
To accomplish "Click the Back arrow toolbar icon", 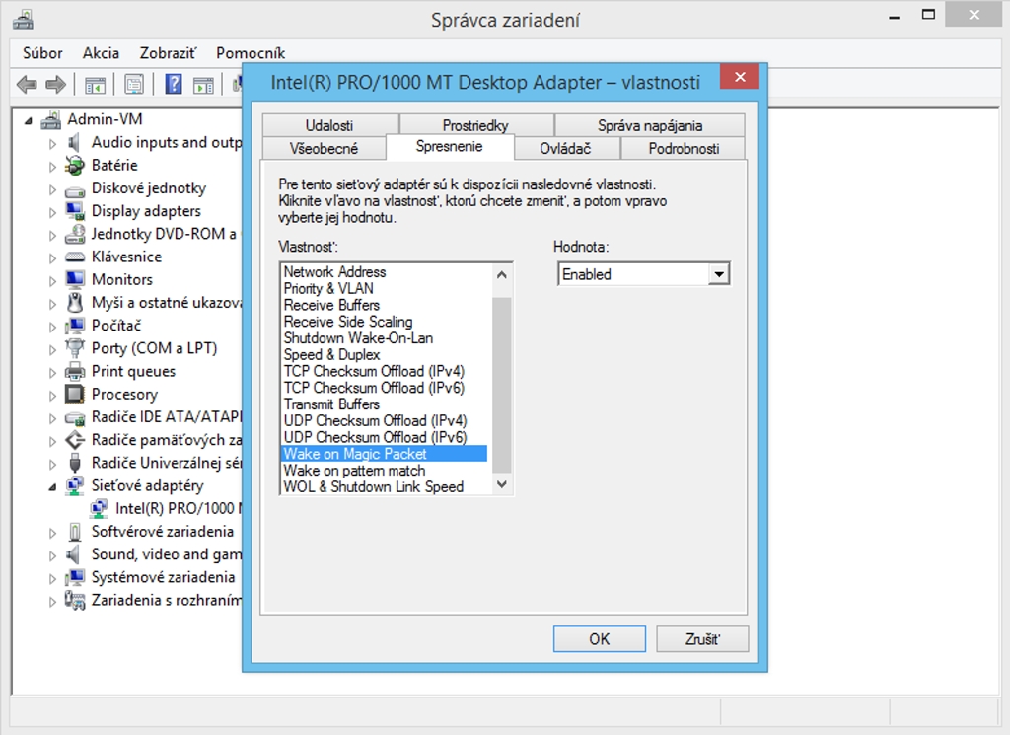I will [x=27, y=85].
